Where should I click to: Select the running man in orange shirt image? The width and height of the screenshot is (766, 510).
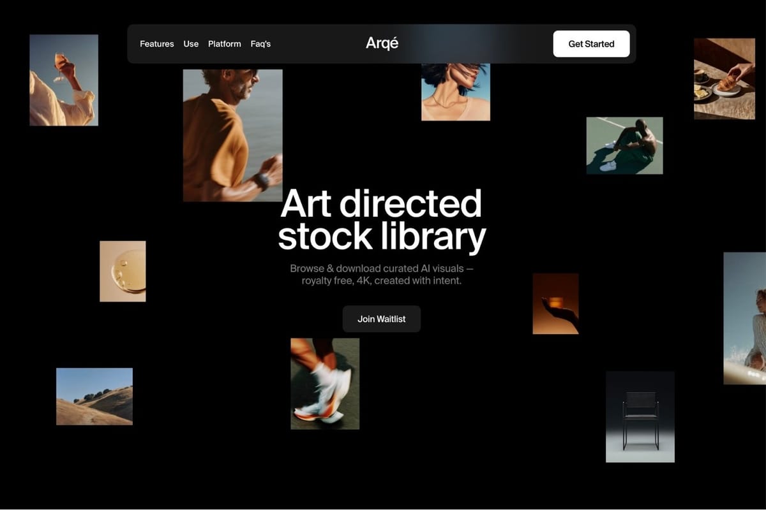point(232,135)
